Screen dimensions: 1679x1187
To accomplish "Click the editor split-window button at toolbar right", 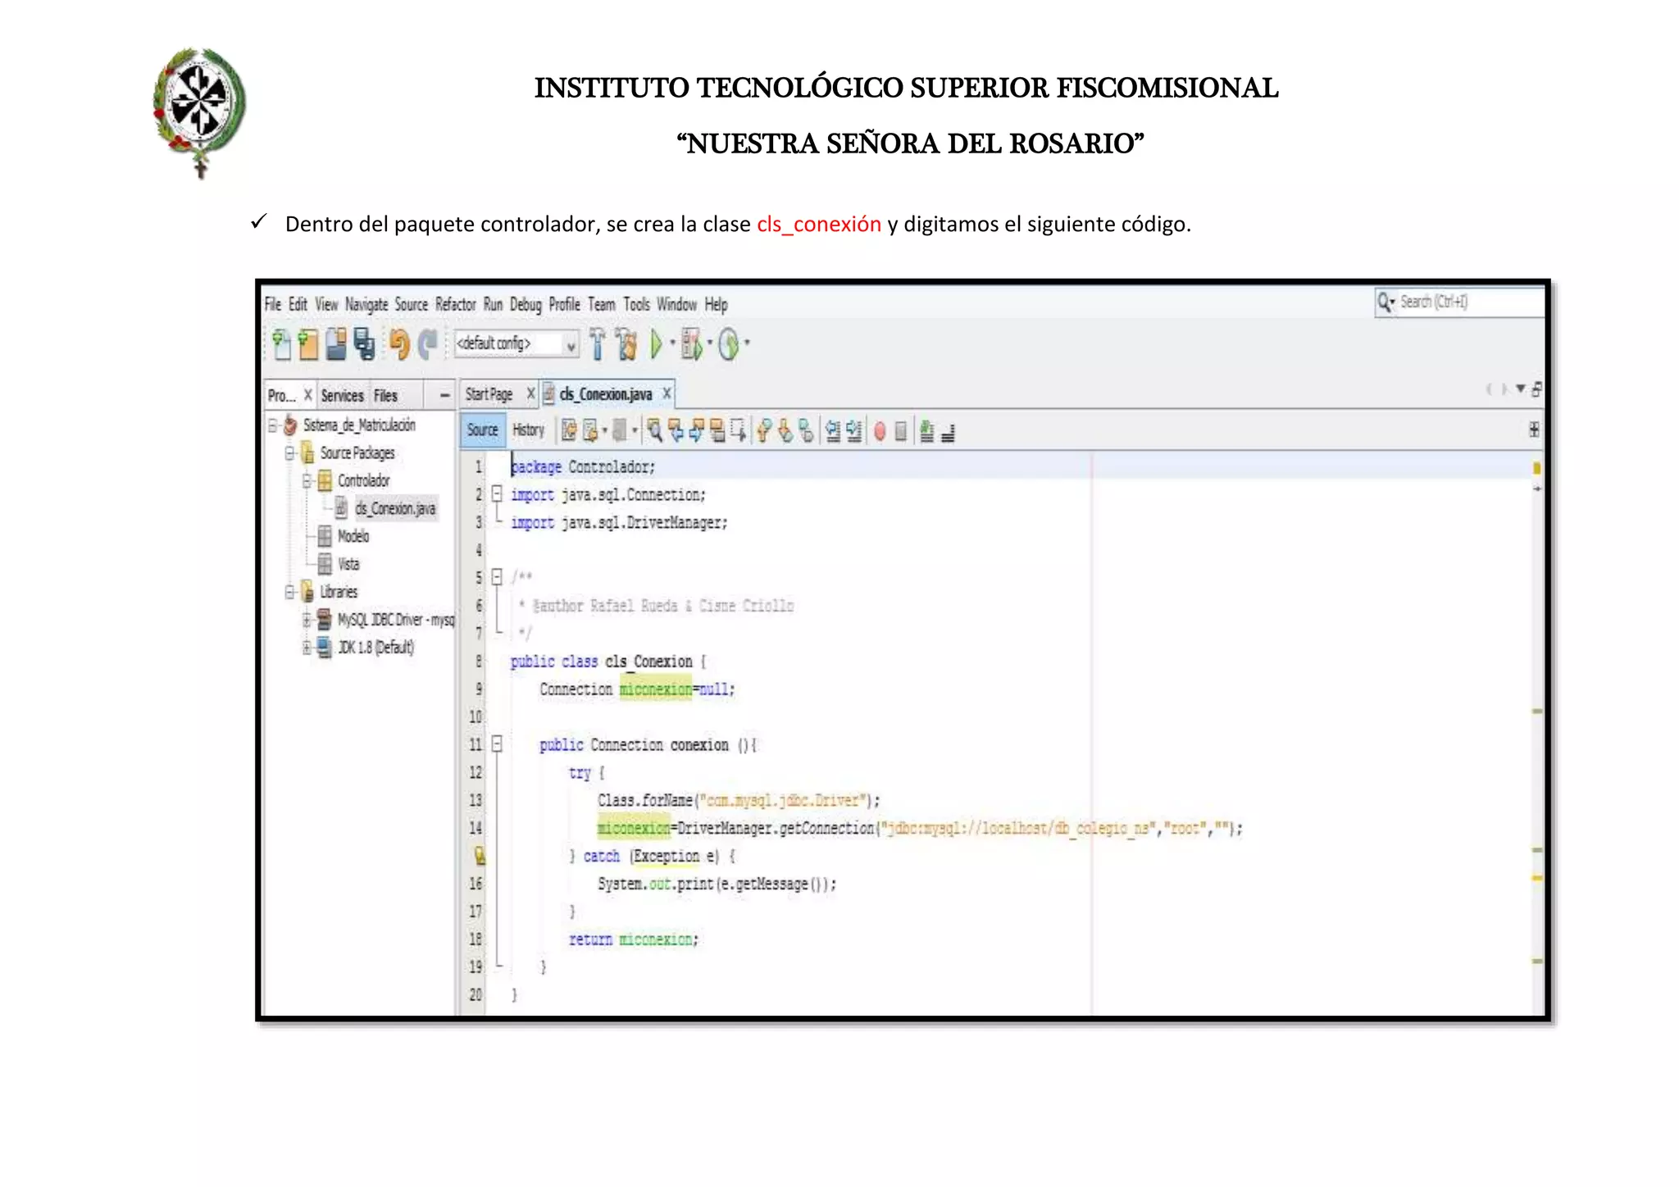I will (1534, 430).
